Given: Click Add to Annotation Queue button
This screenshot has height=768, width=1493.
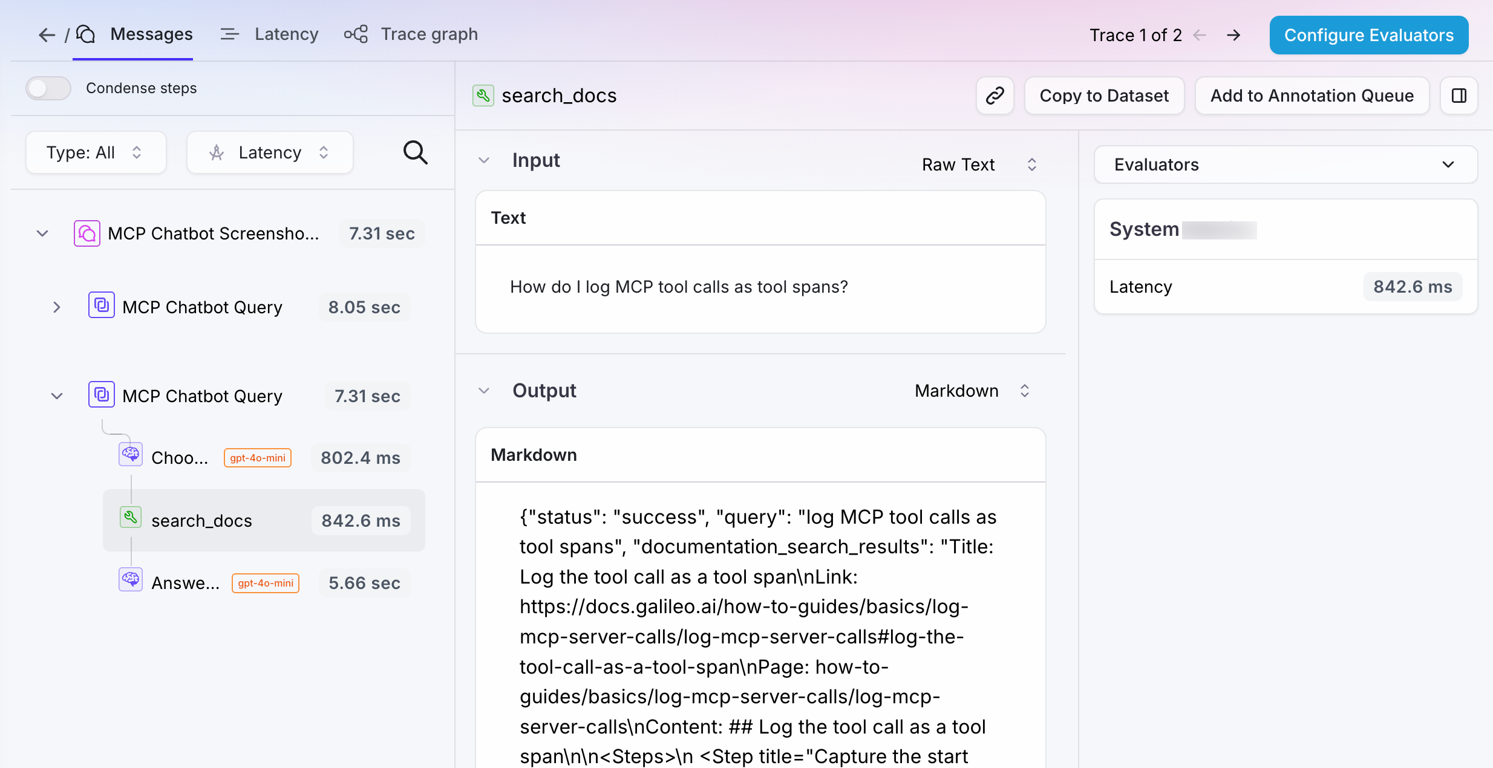Looking at the screenshot, I should pyautogui.click(x=1312, y=96).
